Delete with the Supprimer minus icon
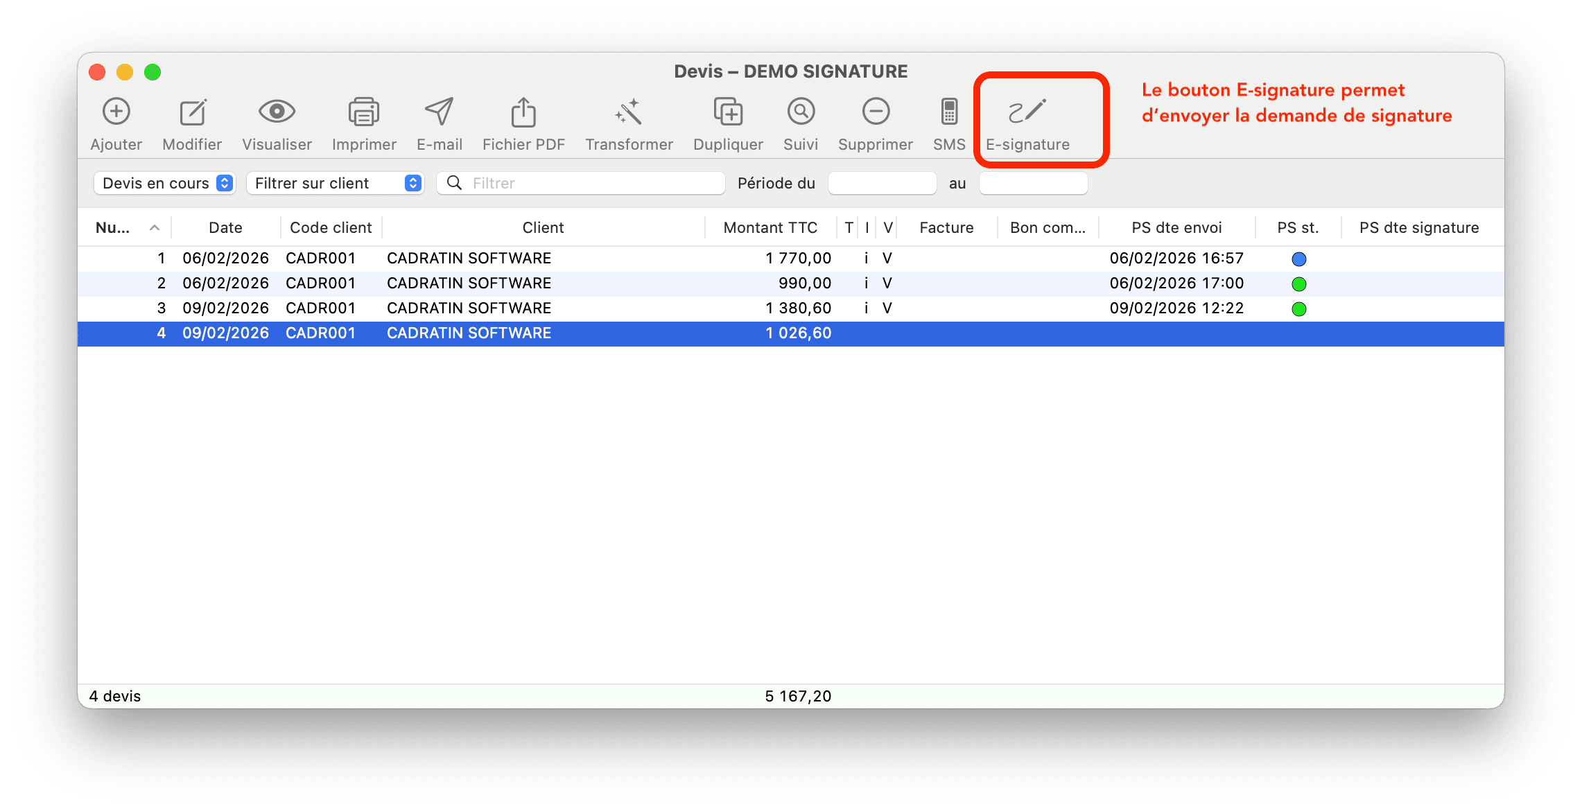1582x811 pixels. pos(876,112)
